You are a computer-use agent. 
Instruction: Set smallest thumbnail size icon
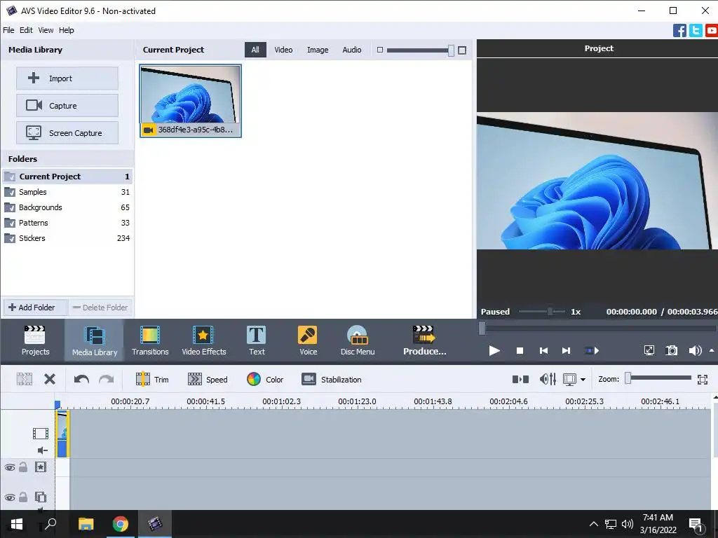point(379,50)
